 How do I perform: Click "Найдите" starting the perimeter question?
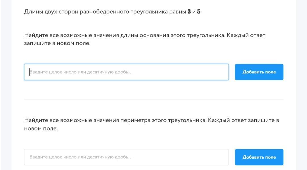pyautogui.click(x=36, y=120)
